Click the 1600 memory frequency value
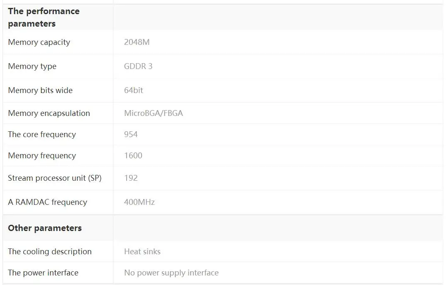This screenshot has height=285, width=446. (x=133, y=155)
